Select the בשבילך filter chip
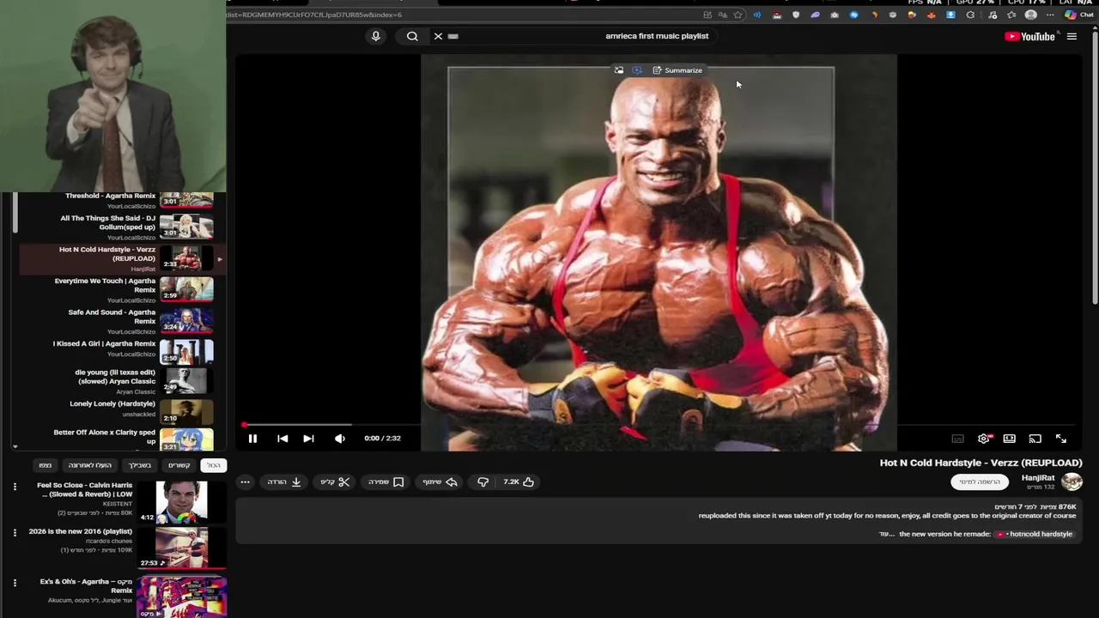The height and width of the screenshot is (618, 1099). point(140,465)
